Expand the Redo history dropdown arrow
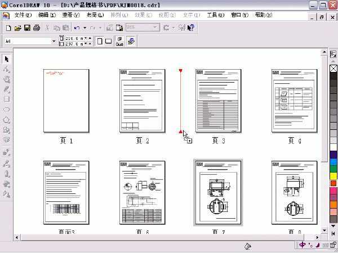 pyautogui.click(x=100, y=28)
